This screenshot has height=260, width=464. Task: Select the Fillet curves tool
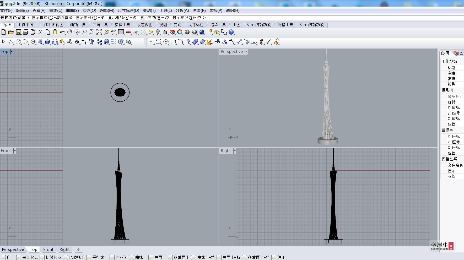click(181, 42)
